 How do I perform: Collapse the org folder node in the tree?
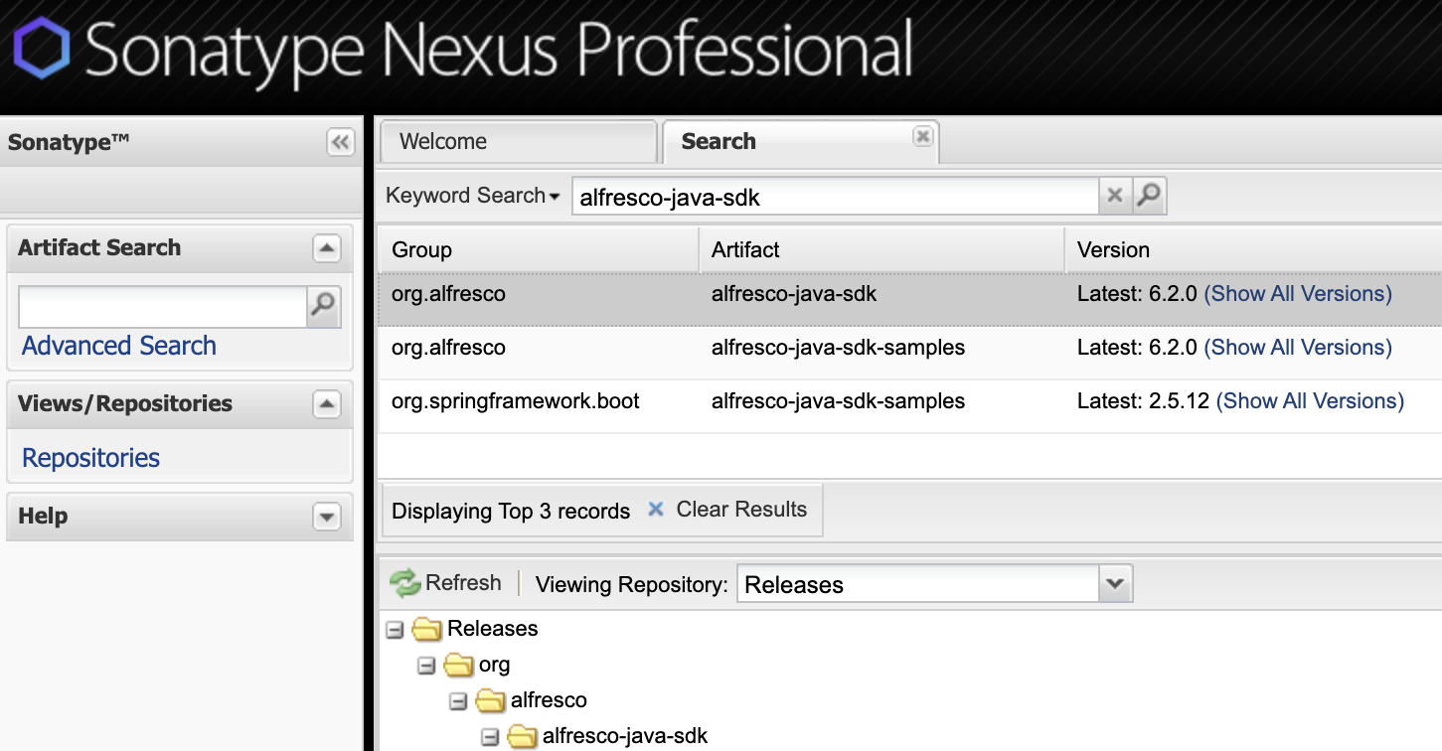[426, 664]
